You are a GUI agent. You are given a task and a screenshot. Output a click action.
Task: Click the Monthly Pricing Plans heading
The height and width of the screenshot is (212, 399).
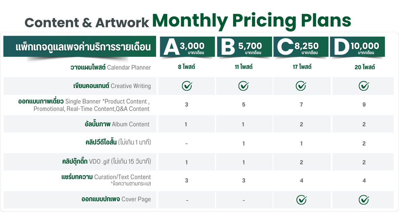[252, 21]
